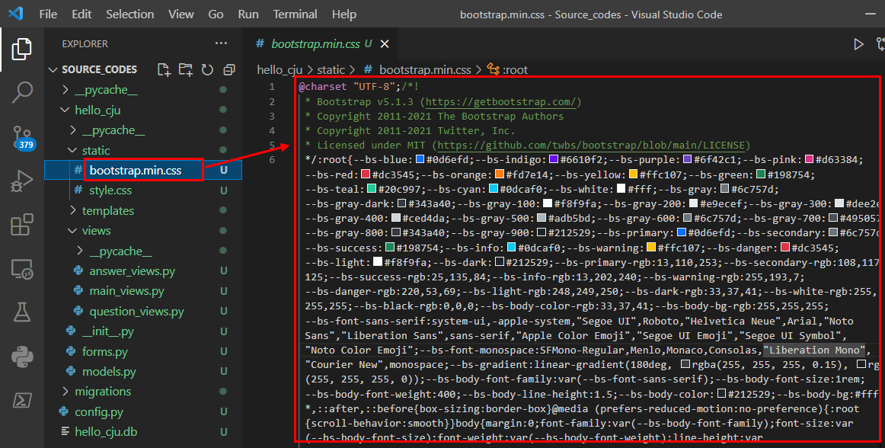Screen dimensions: 885x448
Task: Open the Explorer view in activity bar
Action: [x=21, y=50]
